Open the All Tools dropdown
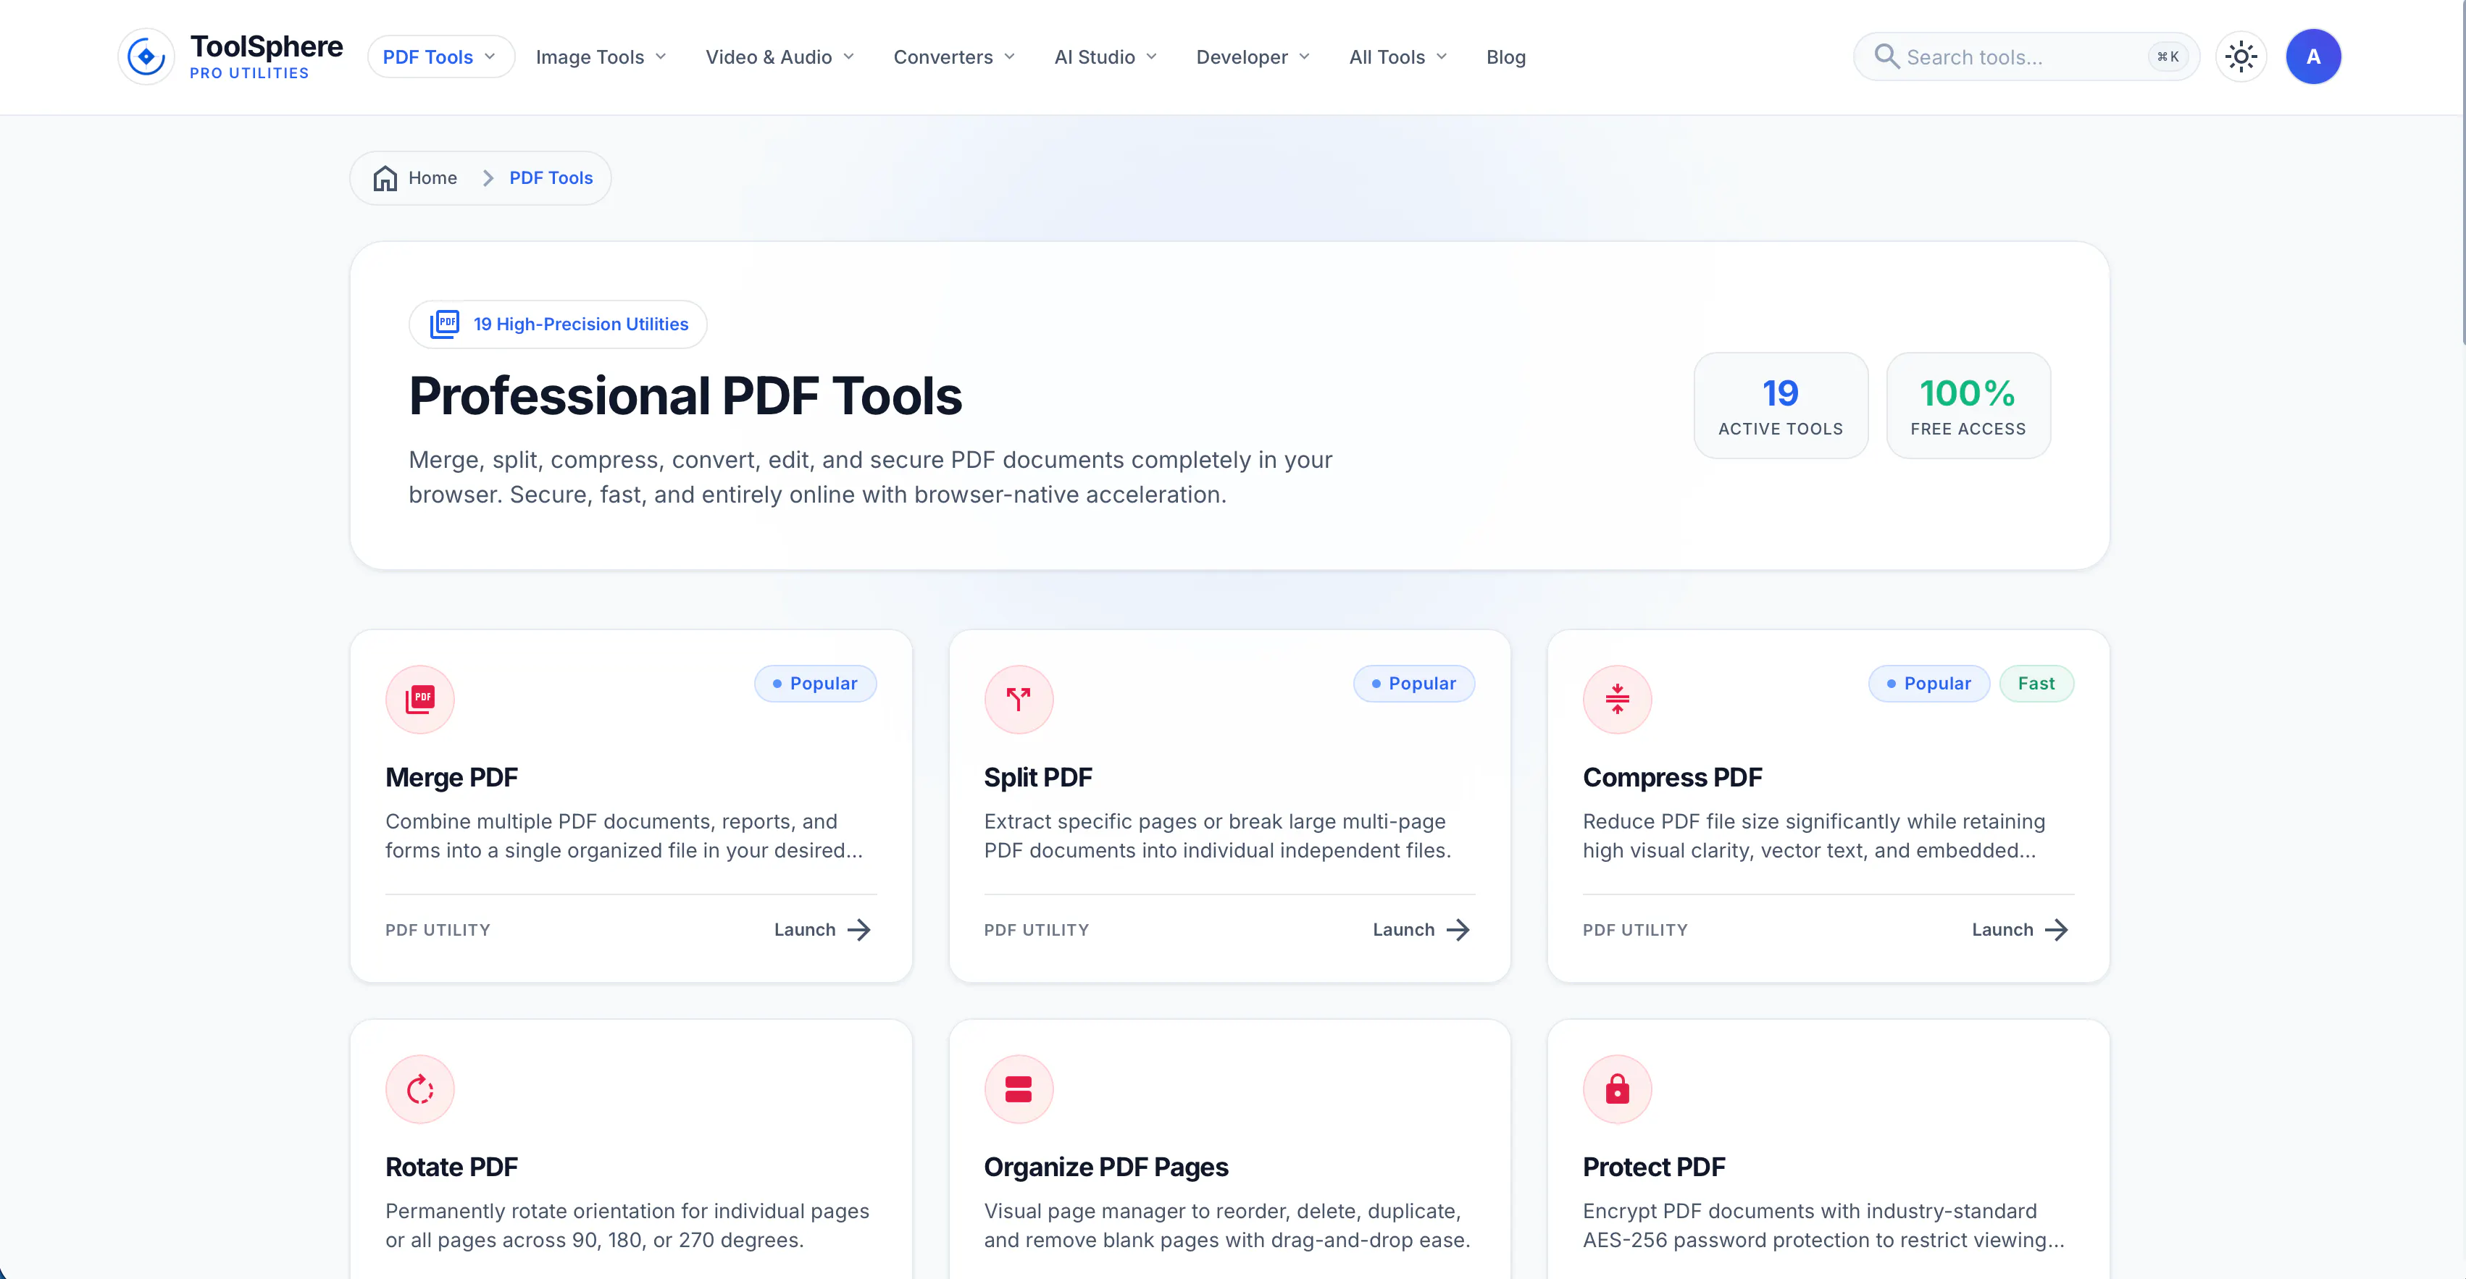Screen dimensions: 2466x1279 (1397, 56)
